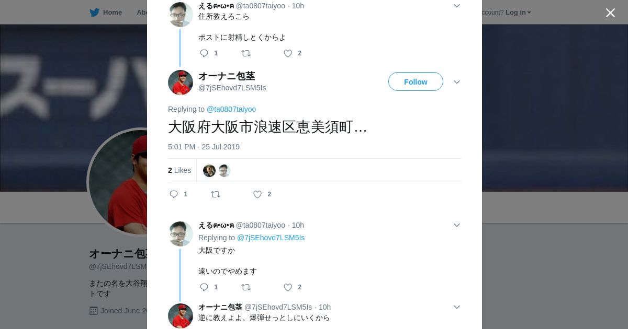
Task: Go to Home in the top navigation
Action: click(x=113, y=12)
